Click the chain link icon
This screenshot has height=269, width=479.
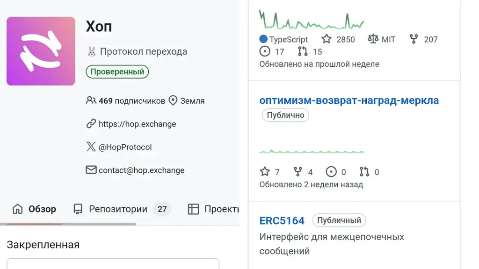pos(91,123)
